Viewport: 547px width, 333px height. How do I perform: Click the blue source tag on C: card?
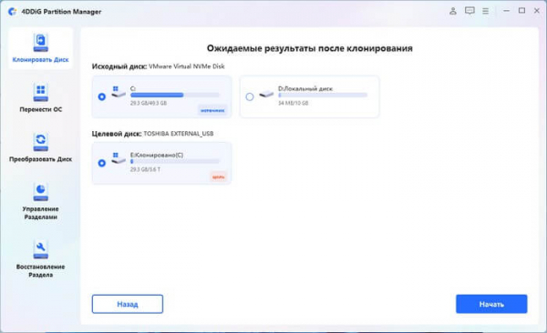point(212,110)
